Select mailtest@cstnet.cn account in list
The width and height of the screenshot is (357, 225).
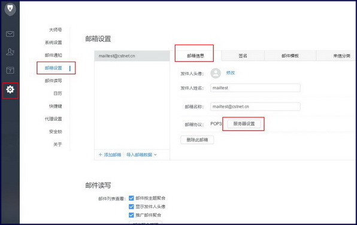(x=132, y=56)
